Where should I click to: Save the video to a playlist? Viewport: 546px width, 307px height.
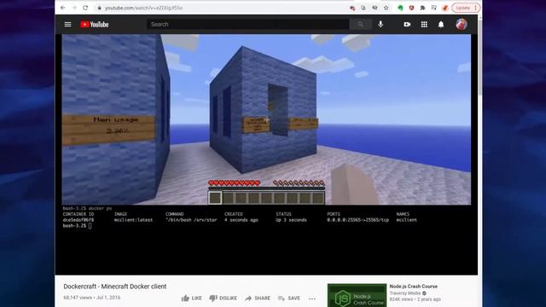[x=289, y=298]
